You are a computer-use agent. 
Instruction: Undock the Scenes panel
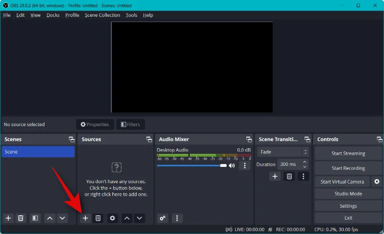(x=72, y=139)
